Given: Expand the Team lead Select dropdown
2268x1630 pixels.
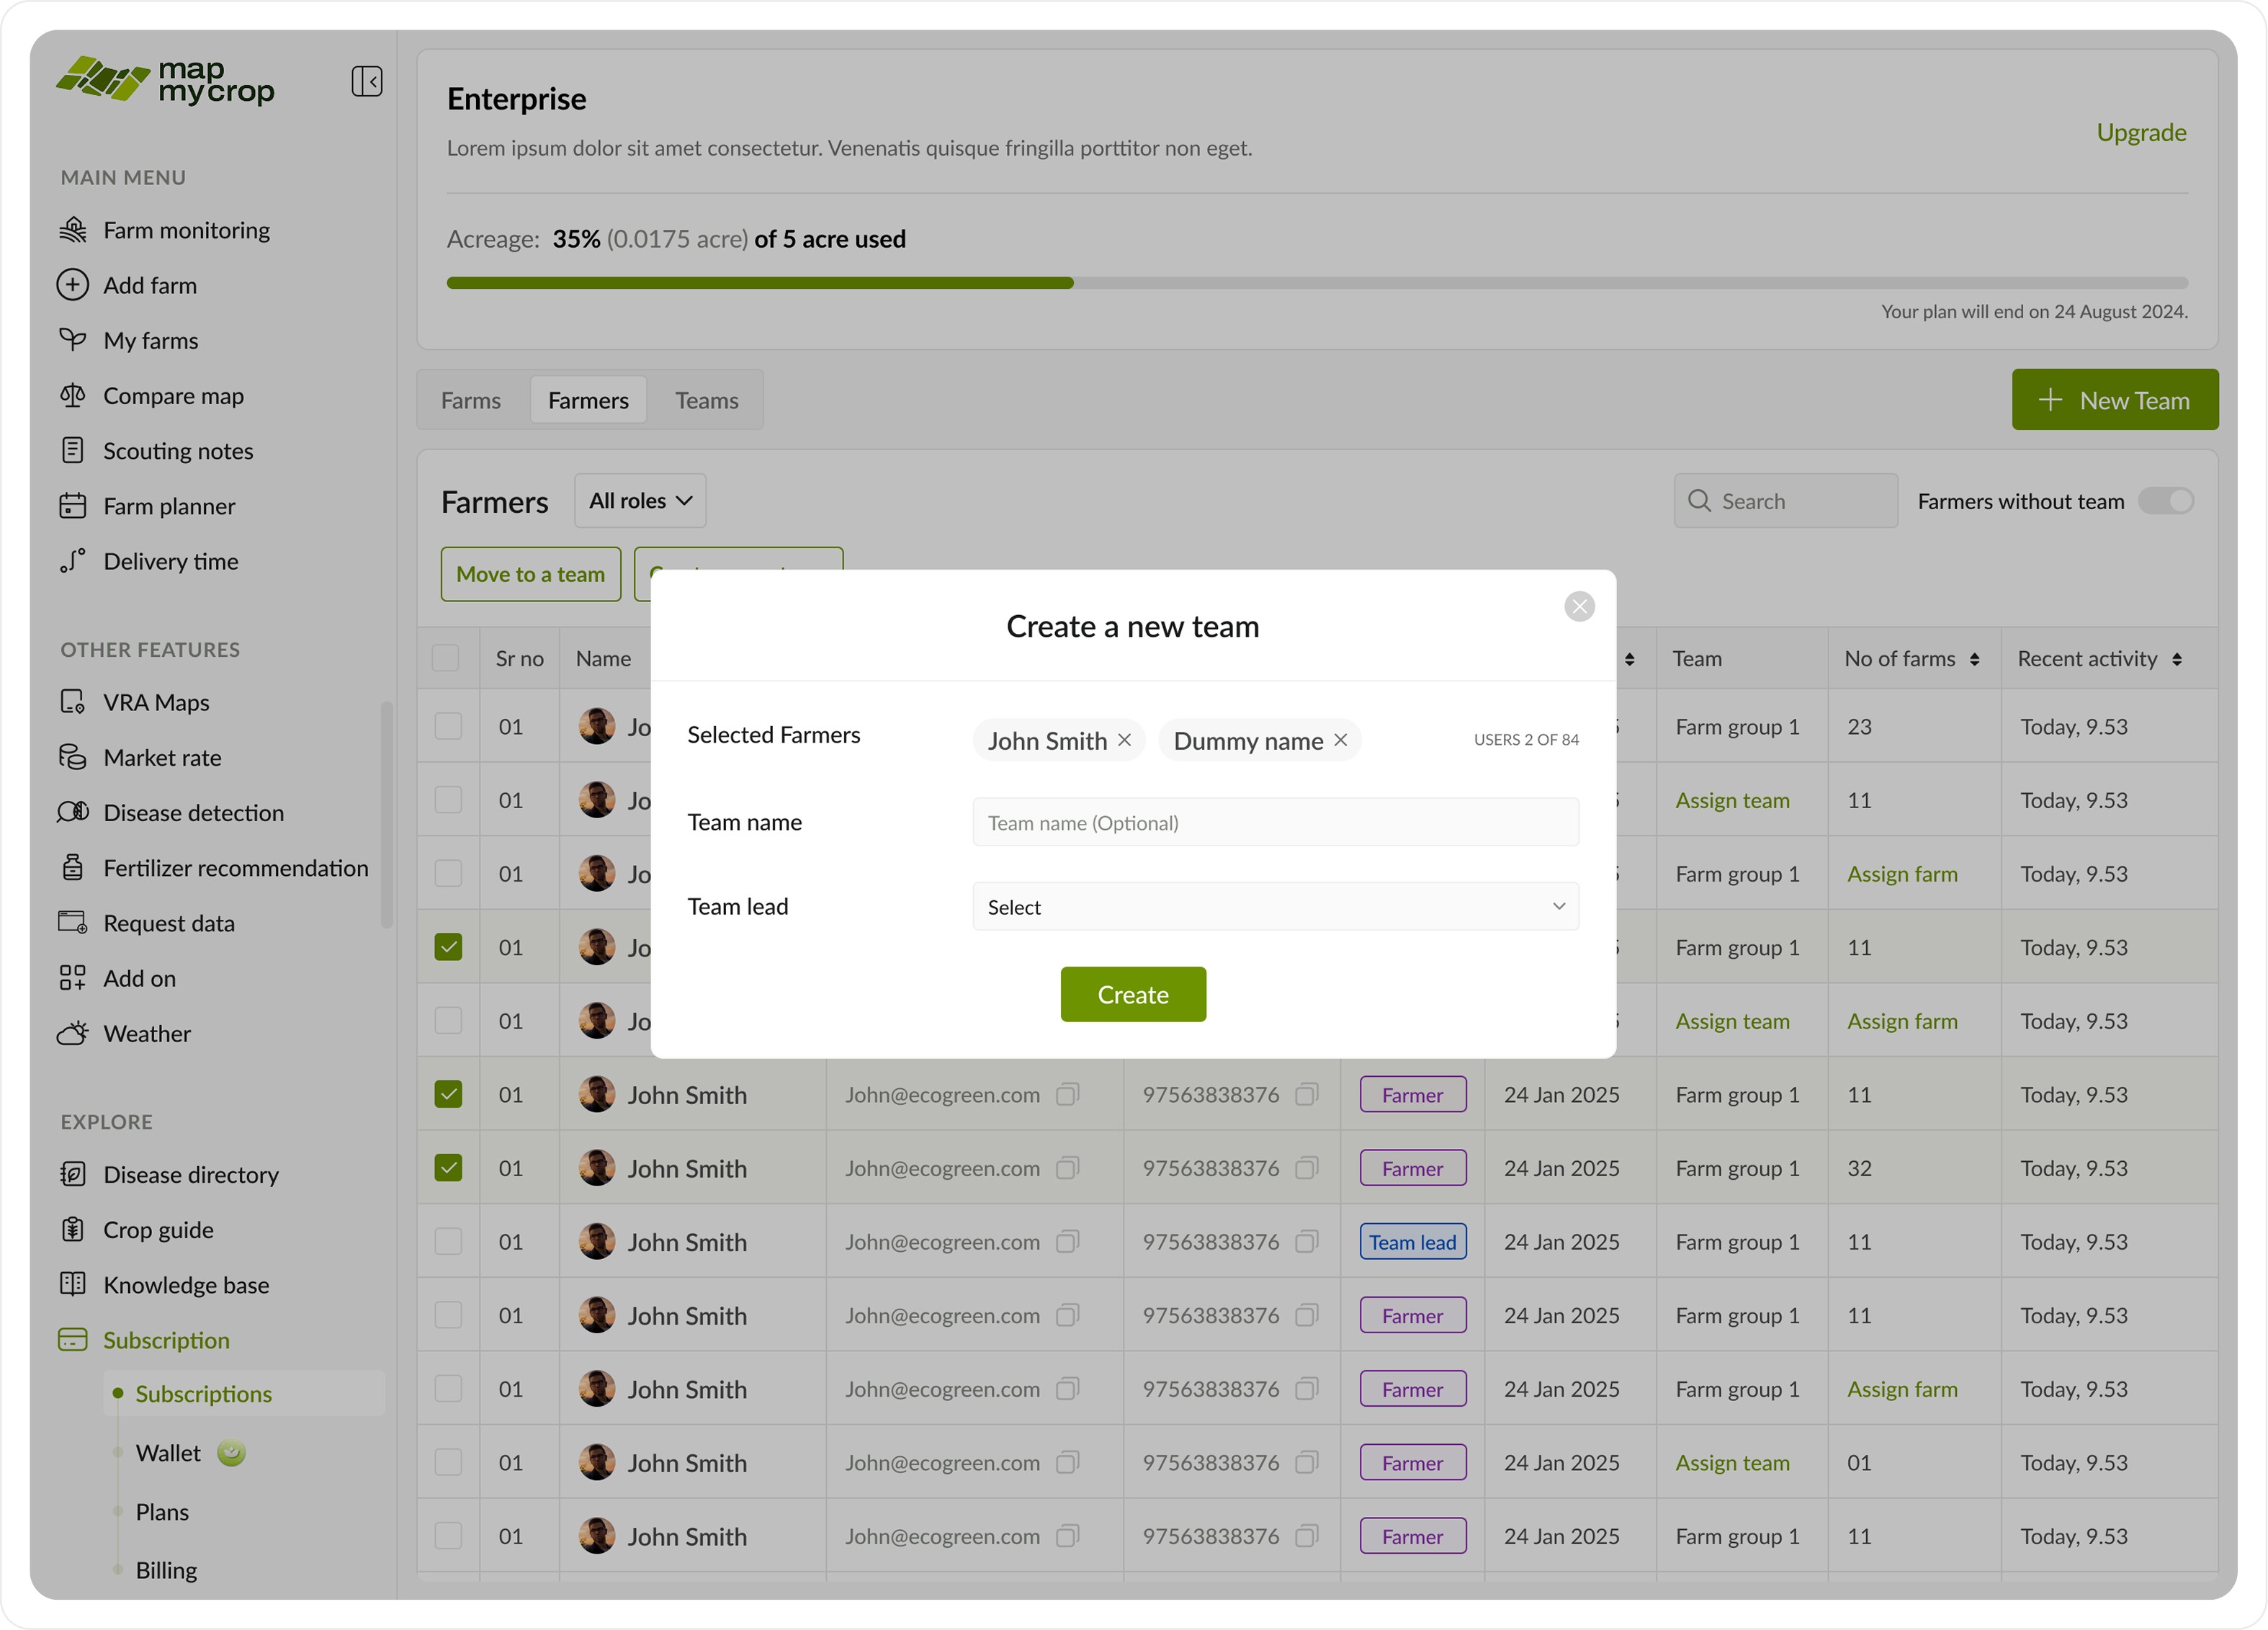Looking at the screenshot, I should click(1275, 907).
